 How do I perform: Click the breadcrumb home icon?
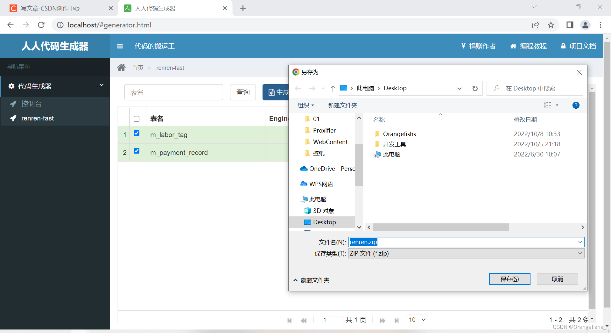[x=121, y=67]
